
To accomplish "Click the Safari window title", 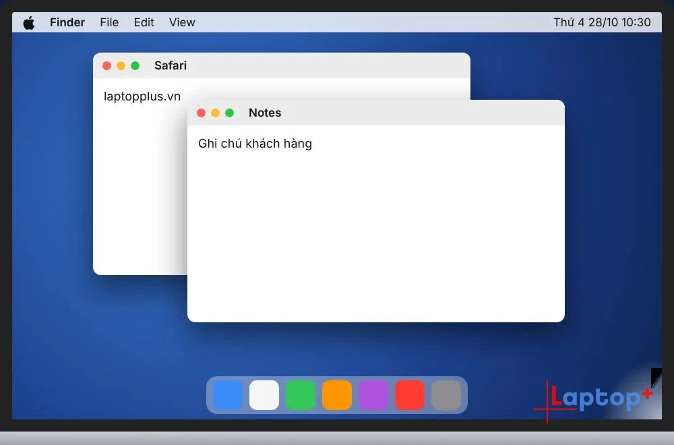I will [x=171, y=65].
